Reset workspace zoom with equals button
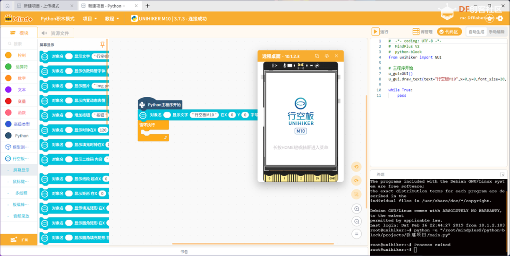 tap(357, 234)
